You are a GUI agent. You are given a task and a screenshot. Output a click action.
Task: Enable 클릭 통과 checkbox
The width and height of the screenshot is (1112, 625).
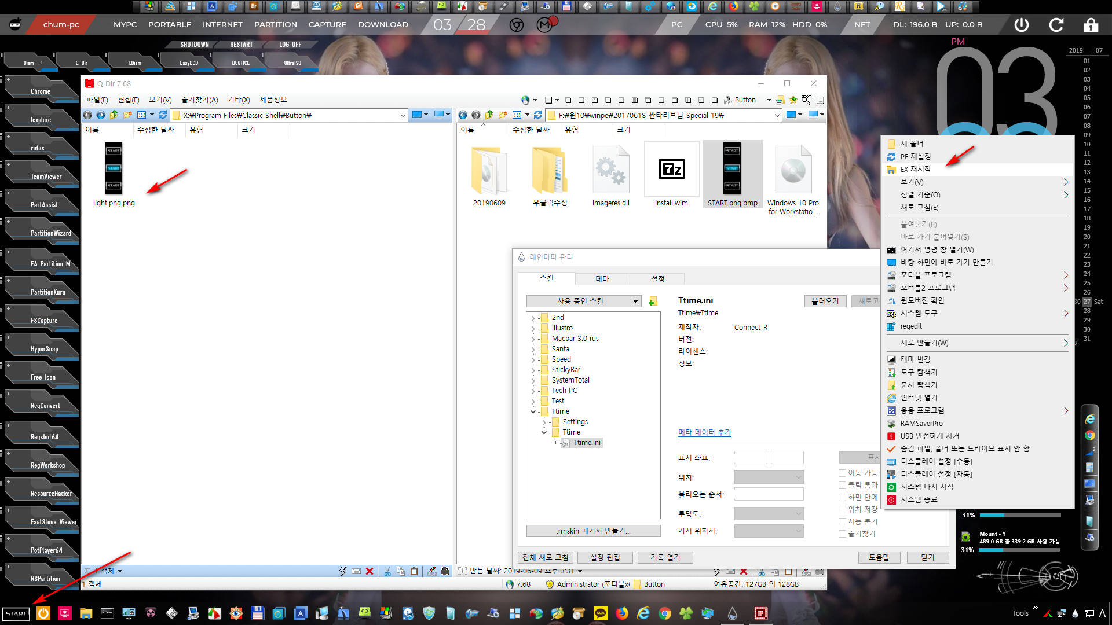(x=843, y=485)
